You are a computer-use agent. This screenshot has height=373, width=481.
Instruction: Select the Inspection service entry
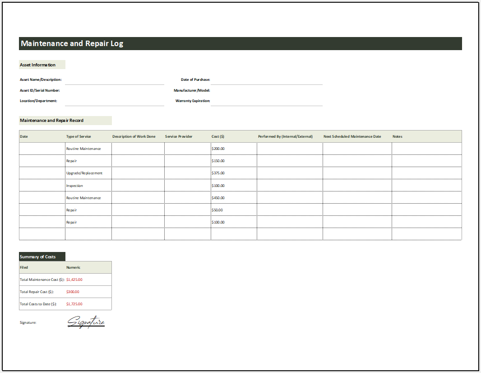click(x=74, y=185)
